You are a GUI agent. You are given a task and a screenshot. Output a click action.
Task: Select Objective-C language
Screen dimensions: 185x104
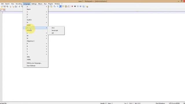click(x=36, y=41)
